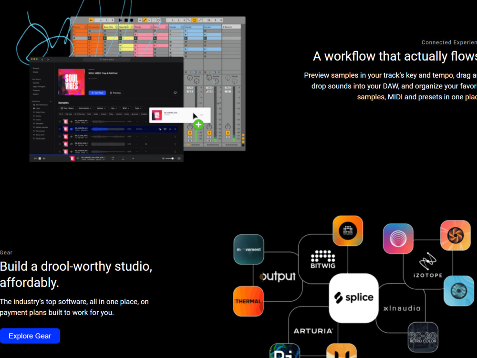
Task: Click the forward arrow in Splice window
Action: 48,59
